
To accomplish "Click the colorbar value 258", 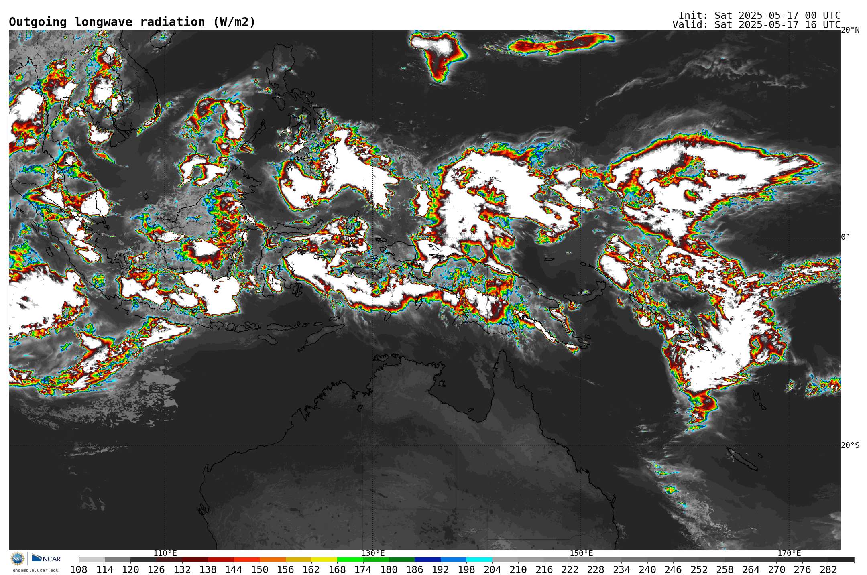I will click(725, 569).
